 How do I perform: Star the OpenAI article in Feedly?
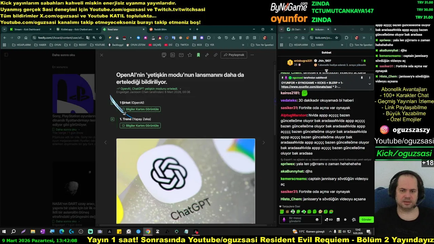coord(190,55)
